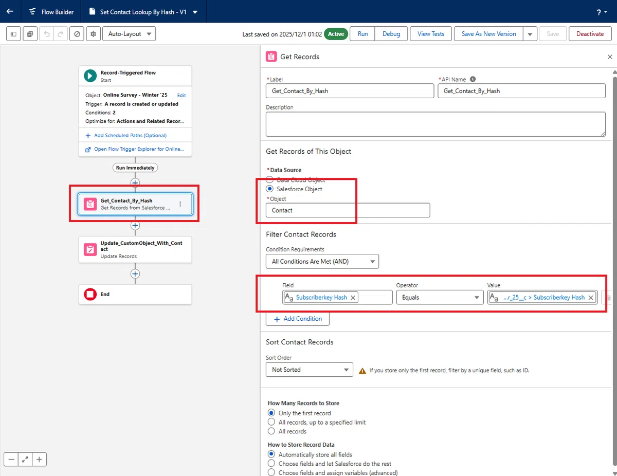Click the Object Contact combobox
617x476 pixels.
point(348,210)
